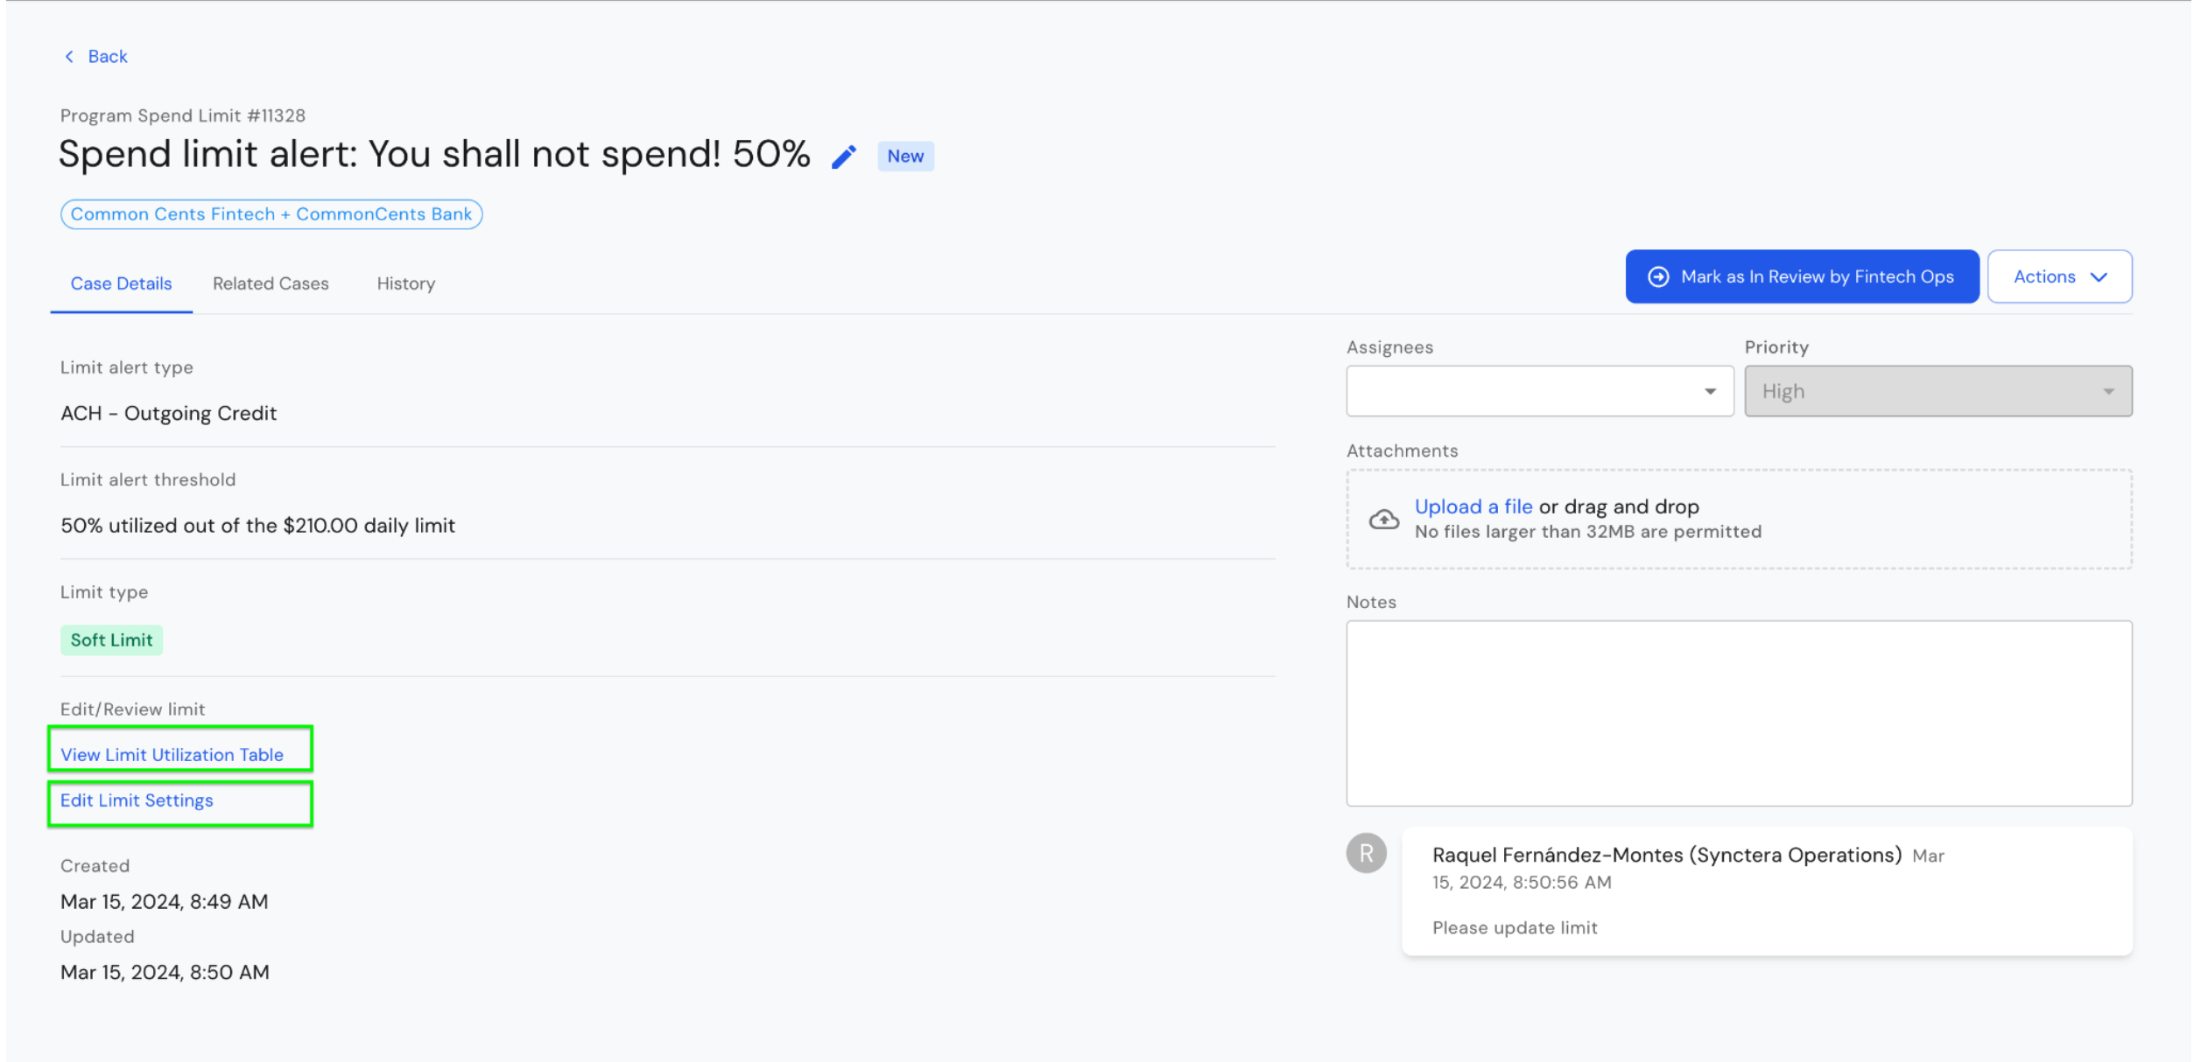This screenshot has height=1062, width=2194.
Task: Click the Soft Limit badge
Action: [111, 640]
